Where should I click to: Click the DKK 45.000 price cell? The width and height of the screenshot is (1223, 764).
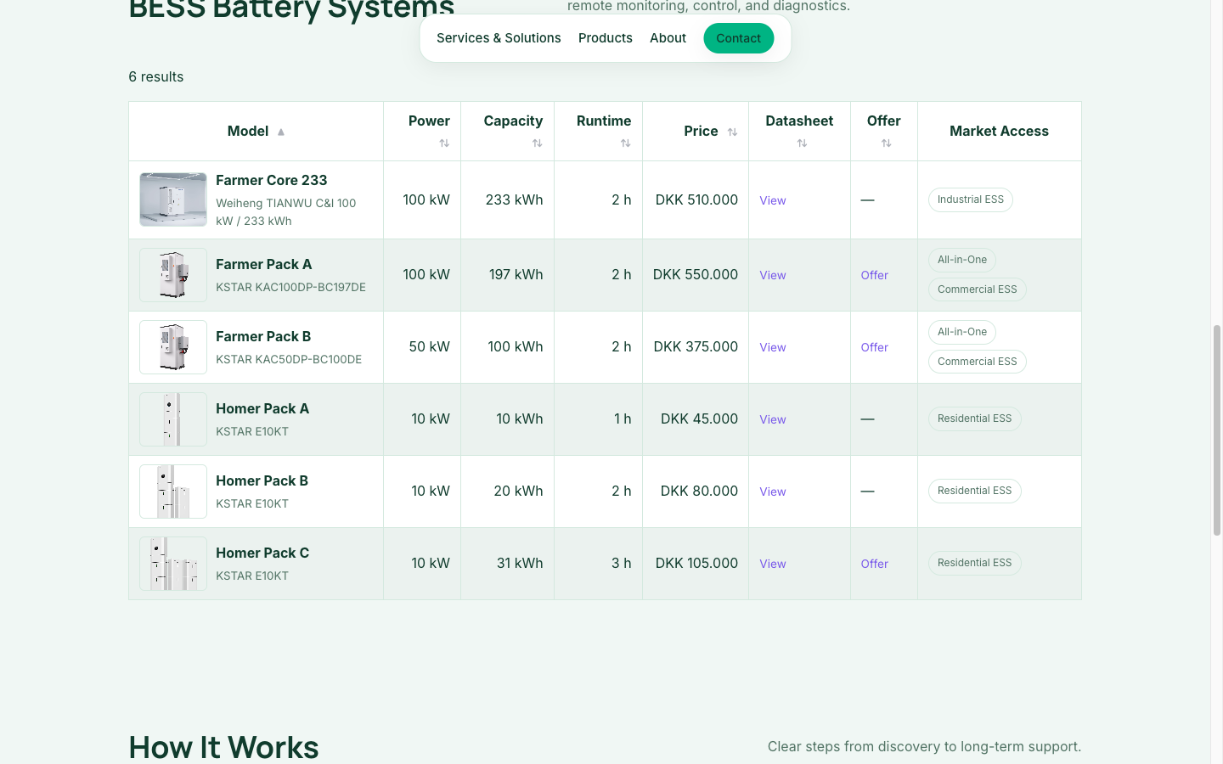click(696, 419)
